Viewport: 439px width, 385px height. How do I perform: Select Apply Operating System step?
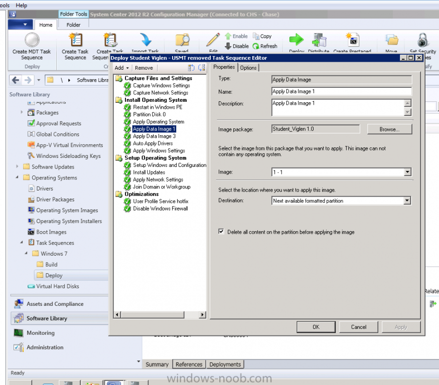point(159,122)
